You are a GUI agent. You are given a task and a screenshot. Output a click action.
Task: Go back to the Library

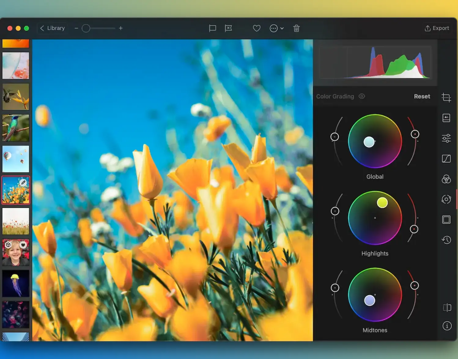[x=52, y=28]
